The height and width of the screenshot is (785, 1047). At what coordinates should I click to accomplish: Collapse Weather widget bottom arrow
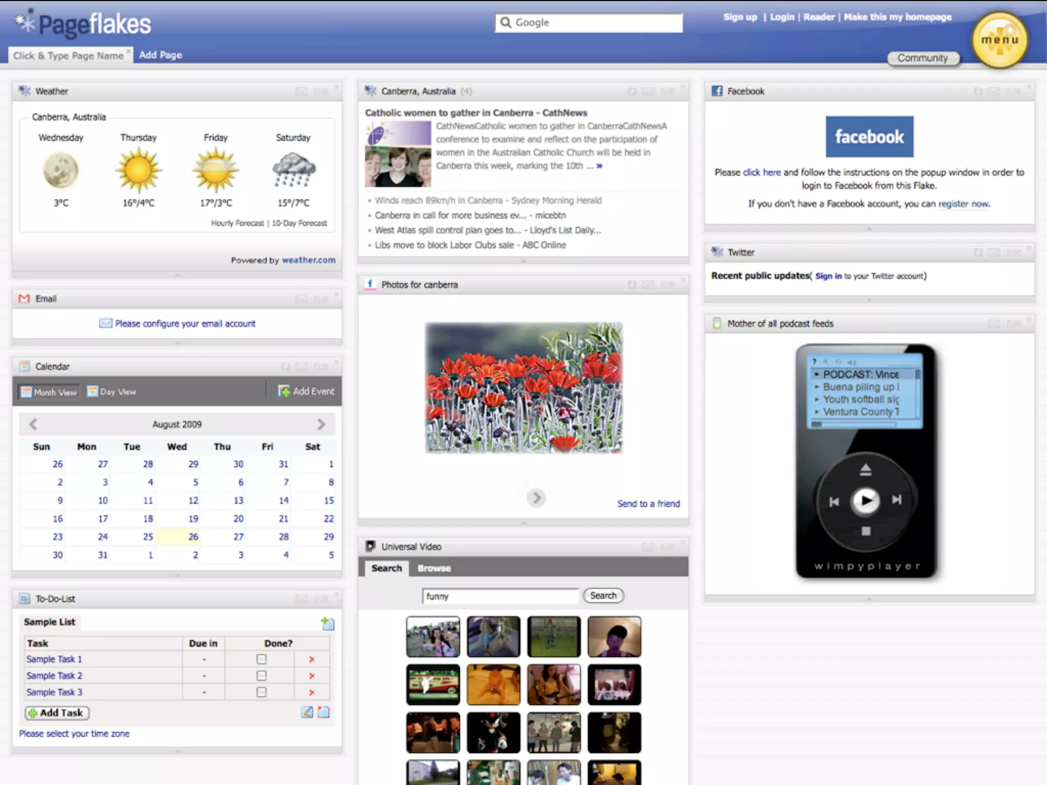(x=177, y=275)
